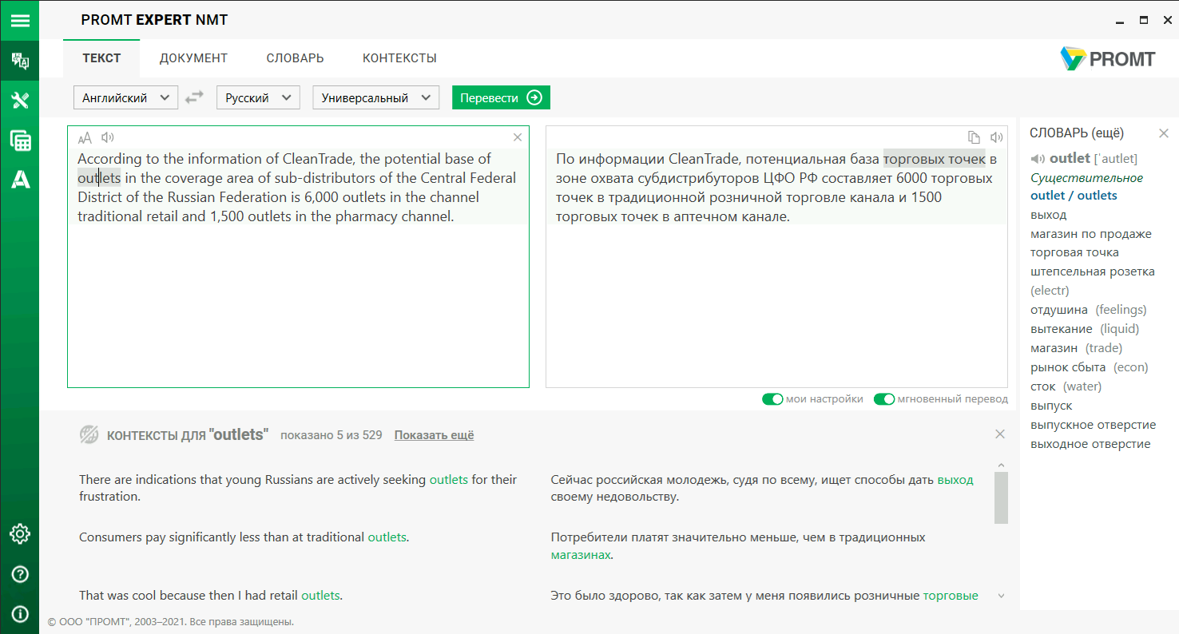Select dictionary translation 'рынок сбыта'
1179x634 pixels.
tap(1068, 367)
